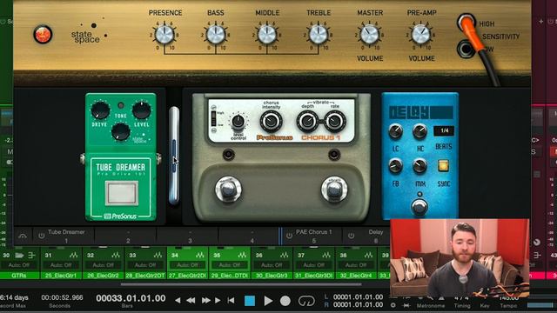Image resolution: width=557 pixels, height=313 pixels.
Task: Click the audio icon on channel 31
Action: point(73,255)
